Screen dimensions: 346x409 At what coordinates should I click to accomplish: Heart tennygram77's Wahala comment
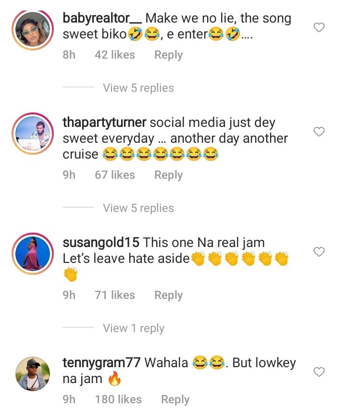pos(319,372)
